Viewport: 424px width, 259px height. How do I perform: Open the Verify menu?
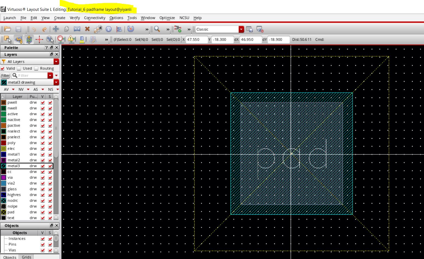point(74,18)
